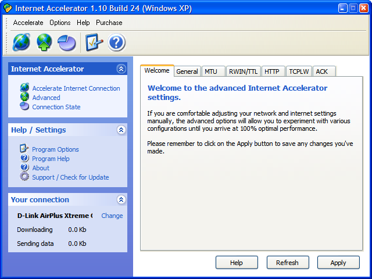
Task: Open the Accelerate menu
Action: 28,23
